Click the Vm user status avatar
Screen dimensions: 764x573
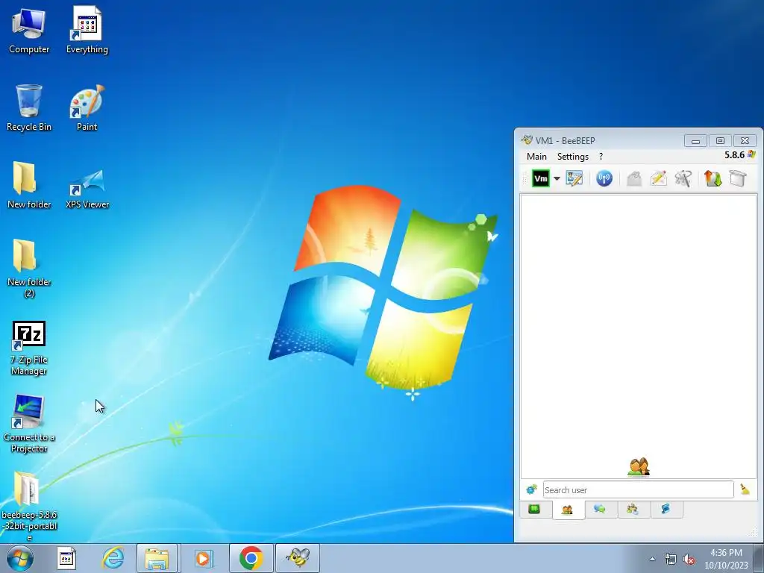(540, 178)
